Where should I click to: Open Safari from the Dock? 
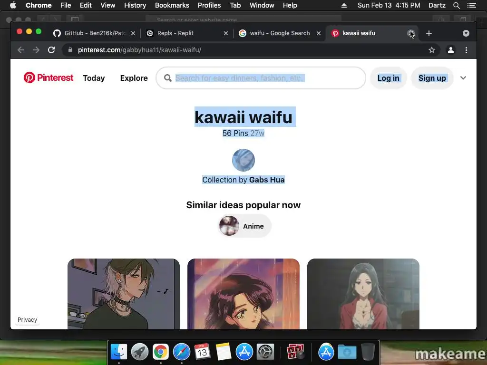181,352
